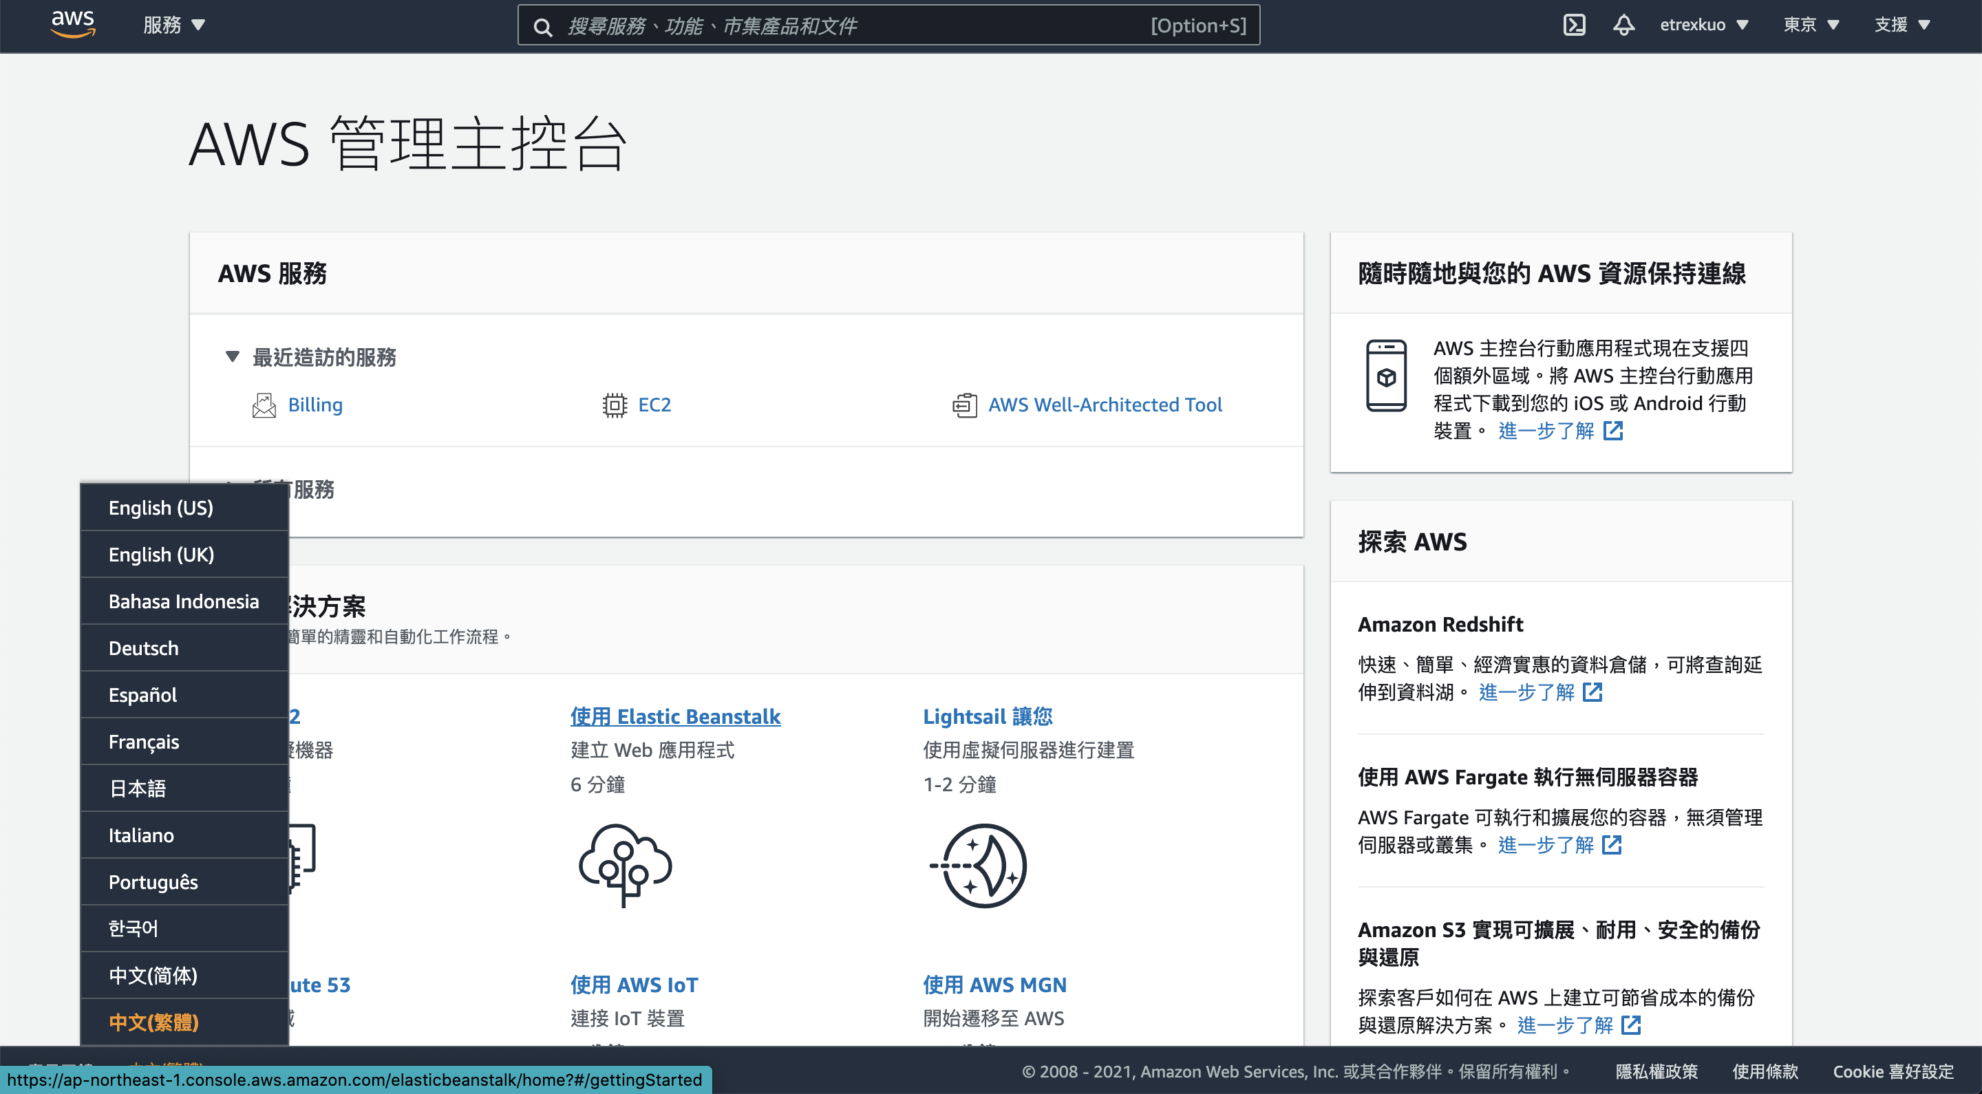
Task: Click 進一步了解 in mobile app panel
Action: (x=1546, y=431)
